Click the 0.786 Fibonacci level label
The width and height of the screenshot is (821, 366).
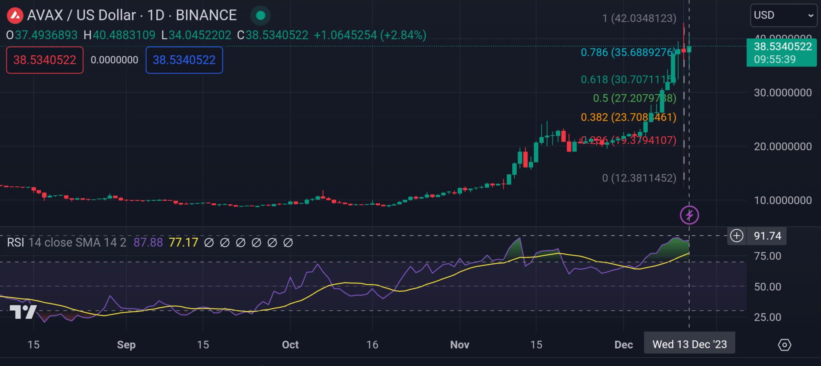click(x=627, y=53)
